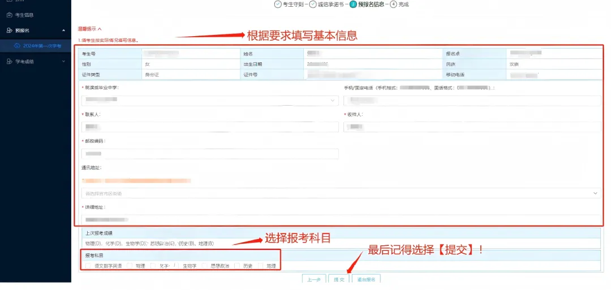Click the 考生守则 step checkmark circle

(x=278, y=5)
